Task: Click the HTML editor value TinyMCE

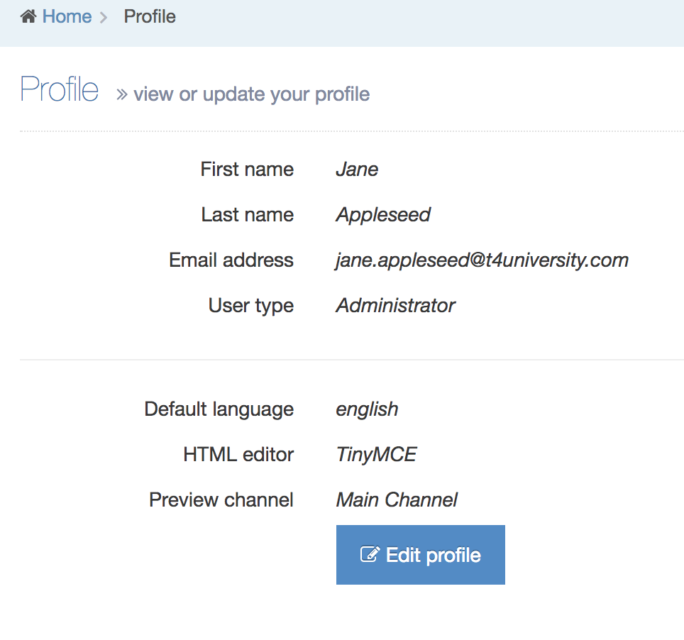Action: (376, 455)
